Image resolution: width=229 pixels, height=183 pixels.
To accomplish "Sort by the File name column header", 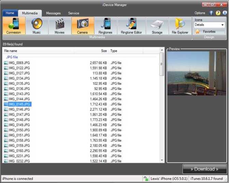I will click(38, 51).
